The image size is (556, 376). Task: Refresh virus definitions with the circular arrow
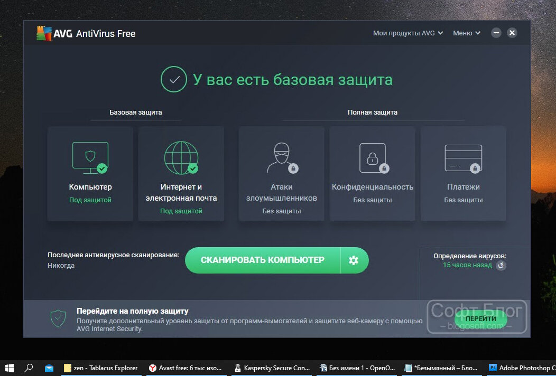click(501, 266)
